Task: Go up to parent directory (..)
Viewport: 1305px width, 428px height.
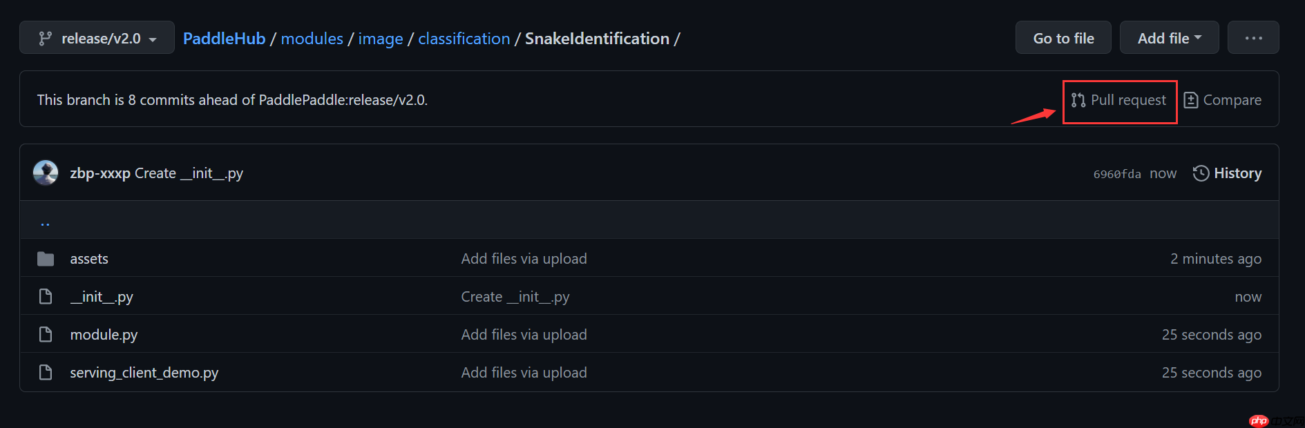Action: (x=45, y=222)
